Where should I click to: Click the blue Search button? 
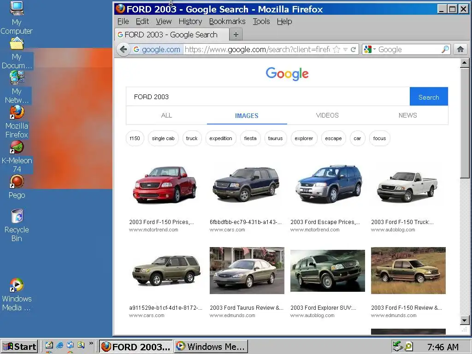pyautogui.click(x=429, y=97)
